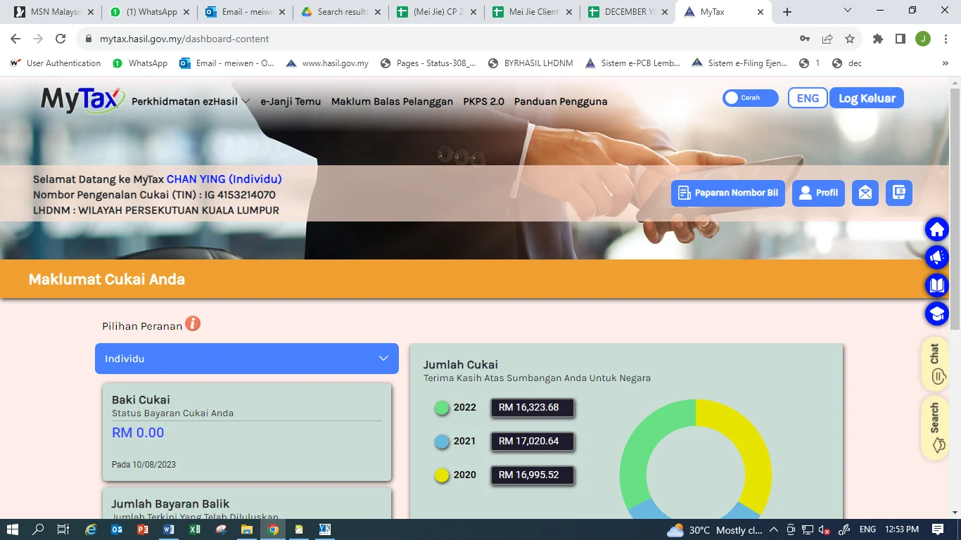
Task: Click the green 2022 legend dot
Action: click(442, 408)
